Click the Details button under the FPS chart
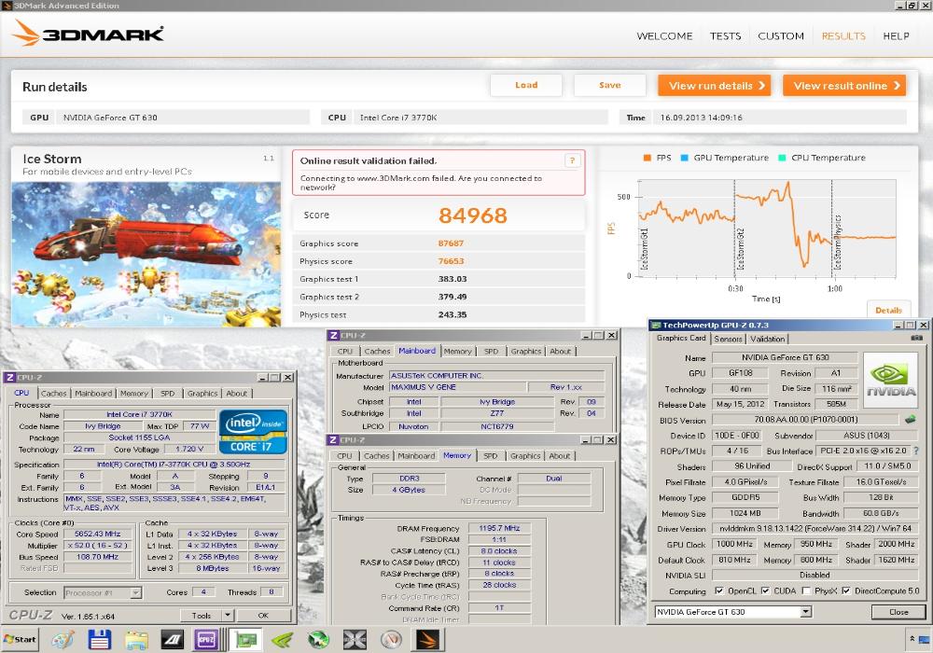 888,310
